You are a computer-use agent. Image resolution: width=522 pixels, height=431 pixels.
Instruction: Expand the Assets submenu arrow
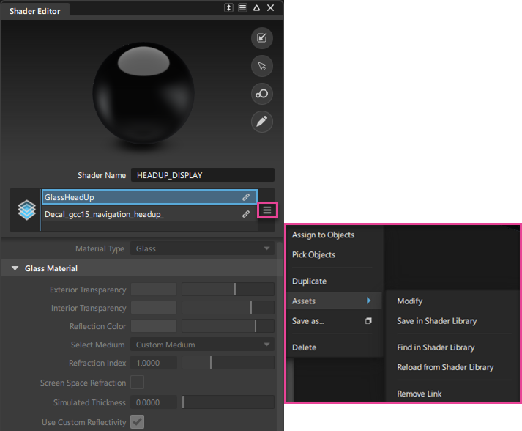tap(368, 301)
